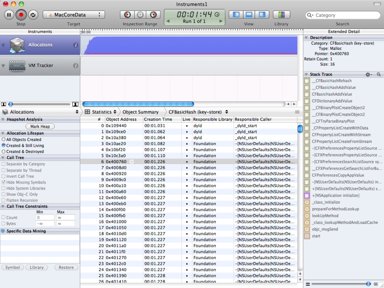Screen dimensions: 384x288
Task: Open Allocations instrument info button
Action: coord(76,45)
